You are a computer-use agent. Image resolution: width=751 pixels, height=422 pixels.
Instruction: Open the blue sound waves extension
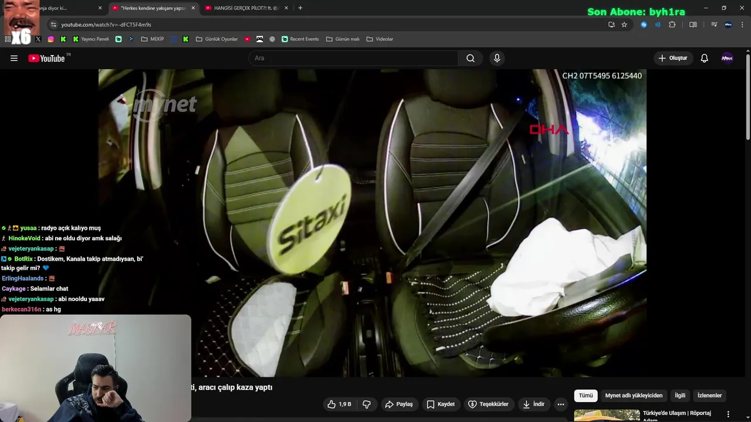click(658, 25)
